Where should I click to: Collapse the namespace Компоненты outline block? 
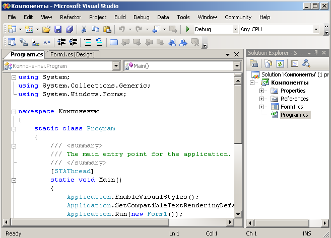14,112
